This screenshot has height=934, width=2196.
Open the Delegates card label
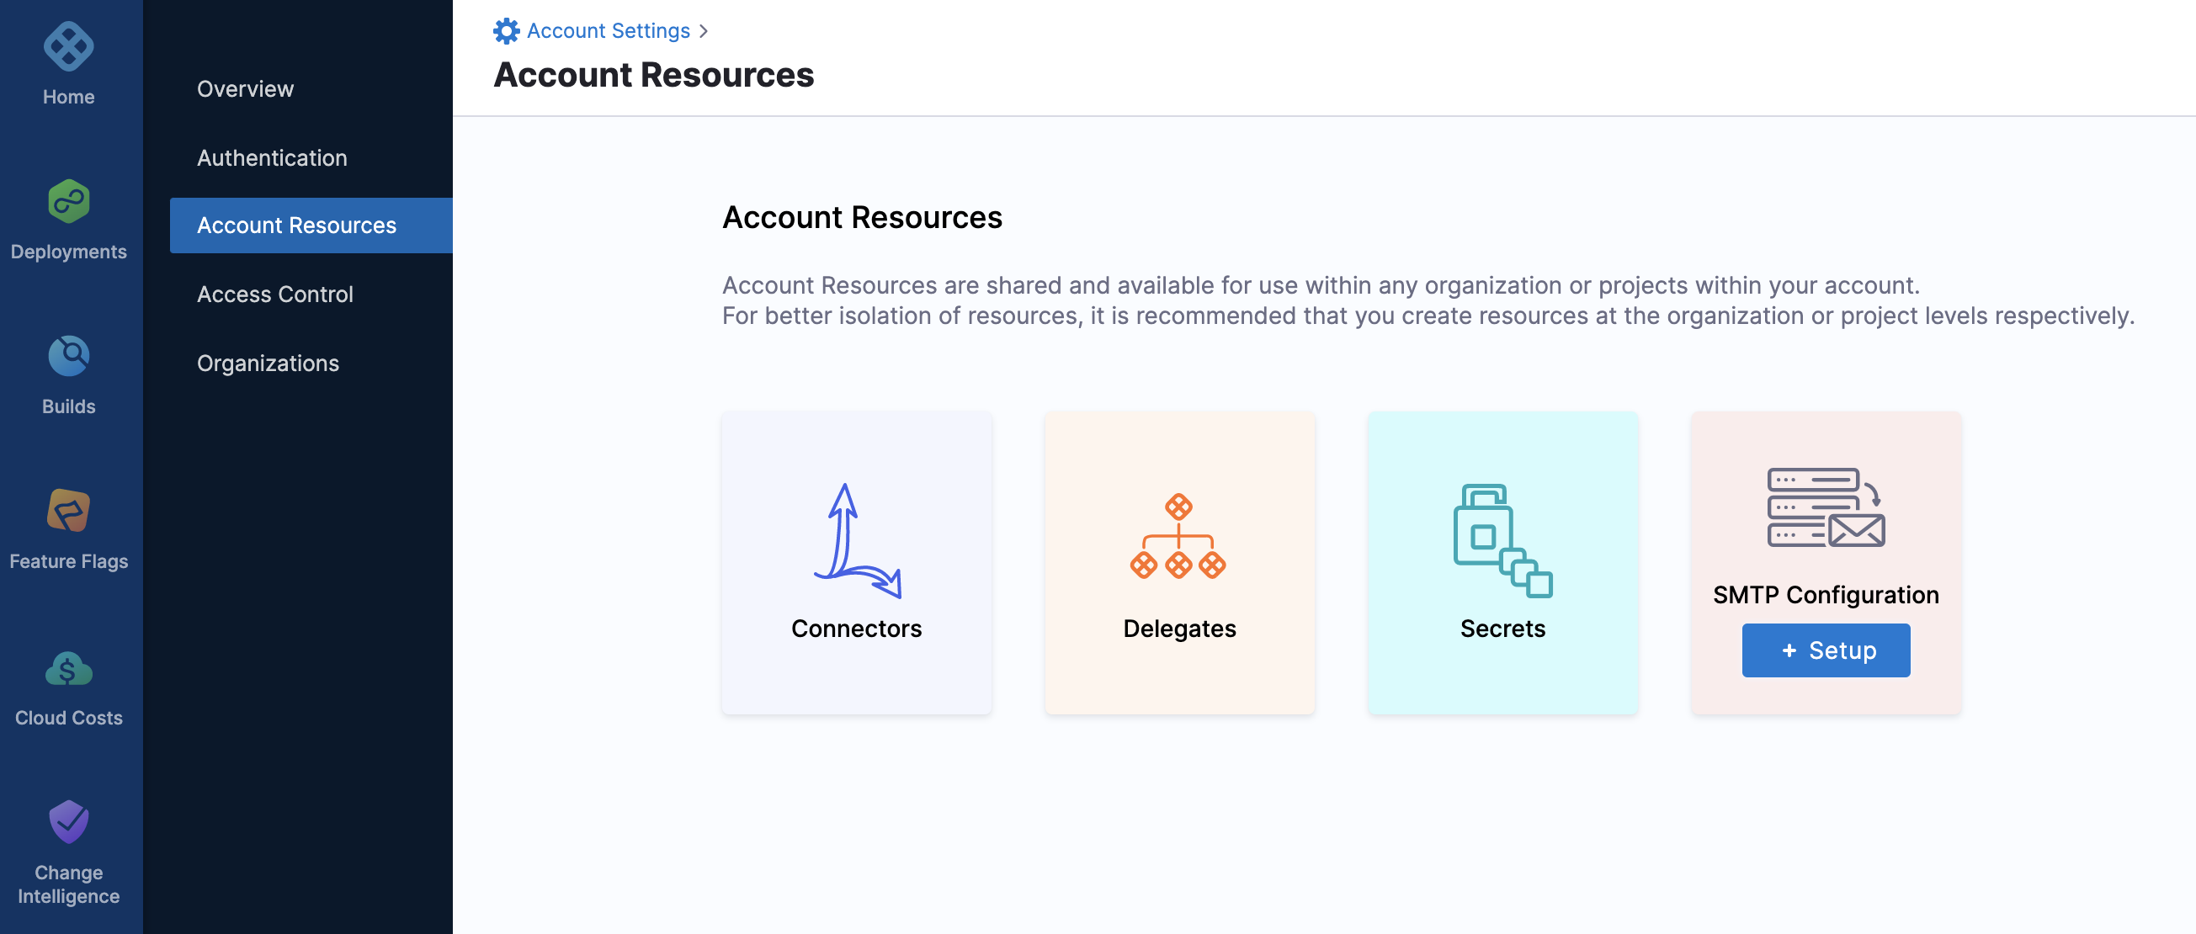pos(1179,628)
